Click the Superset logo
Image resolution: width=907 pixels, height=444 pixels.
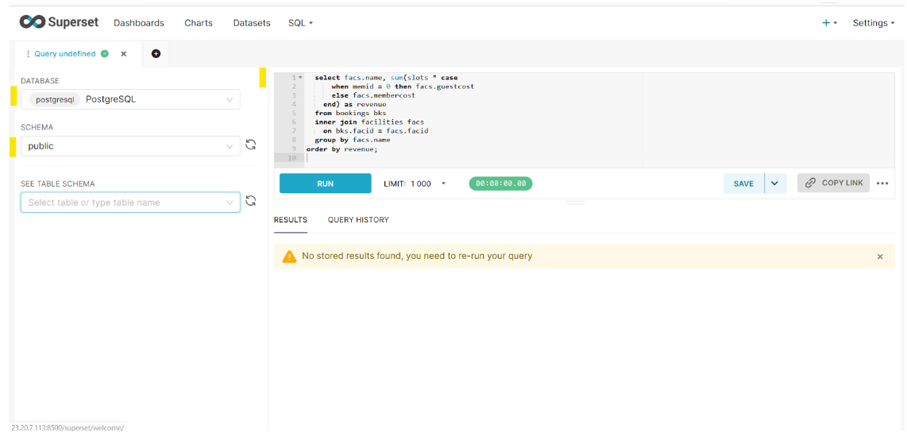point(59,22)
